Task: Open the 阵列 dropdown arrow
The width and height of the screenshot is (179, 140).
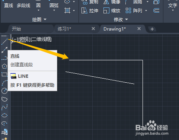Action: click(146, 10)
